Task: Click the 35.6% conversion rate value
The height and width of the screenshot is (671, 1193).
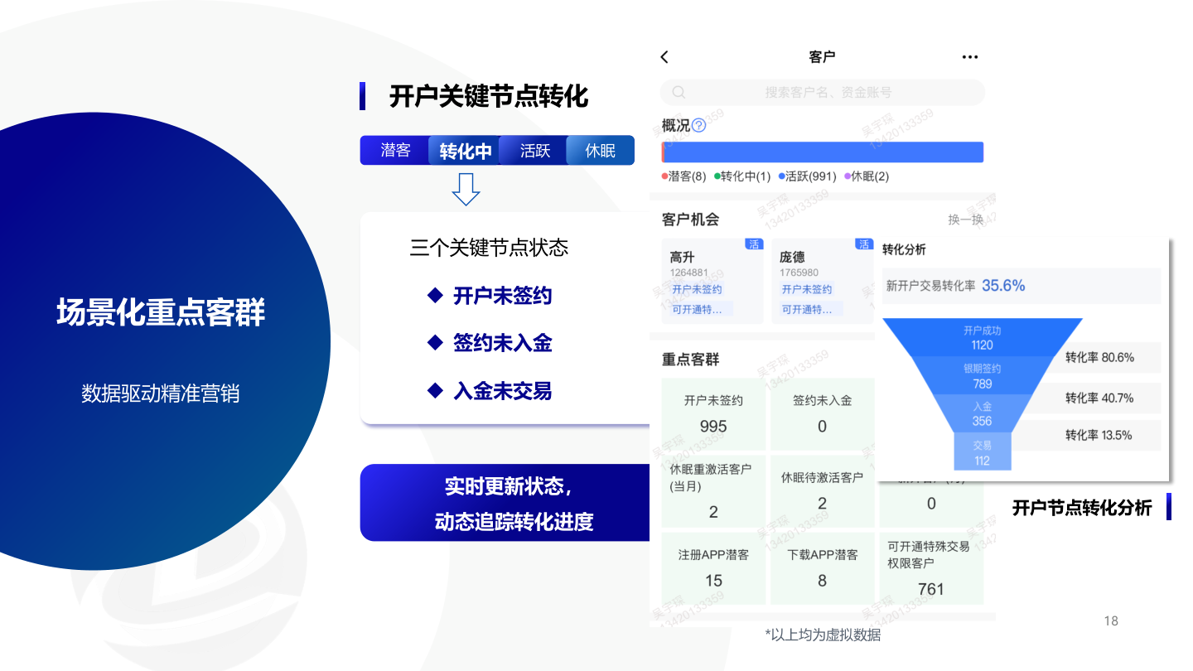Action: (1003, 285)
